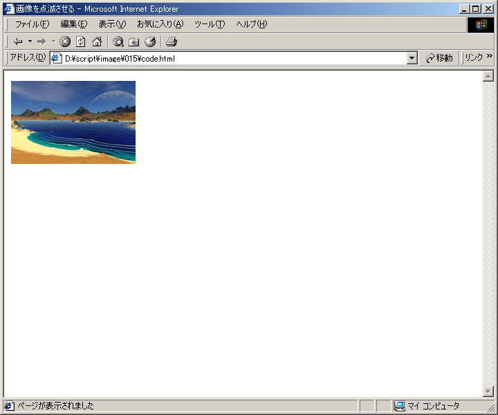The width and height of the screenshot is (498, 415).
Task: Open the ヘルプ(H) menu
Action: (x=252, y=24)
